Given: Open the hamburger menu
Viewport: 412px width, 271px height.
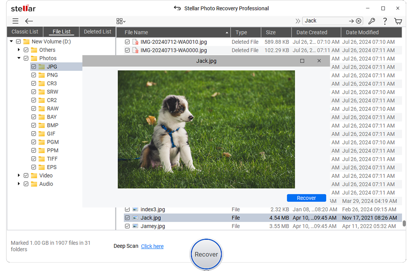Looking at the screenshot, I should tap(15, 21).
